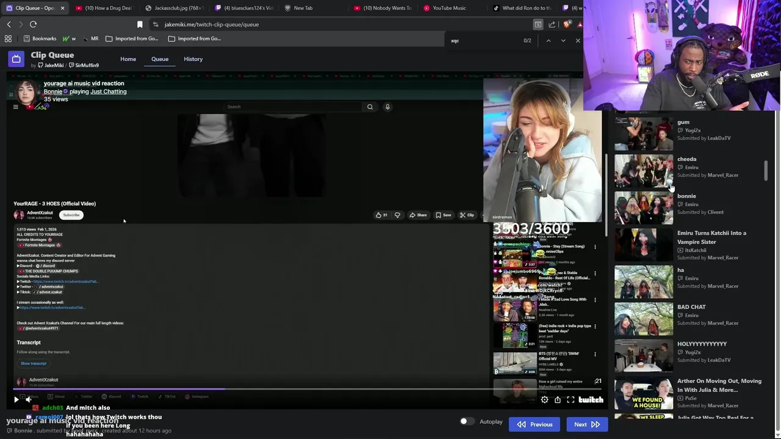781x439 pixels.
Task: Open the browser sidebar panel icon
Action: coord(538,24)
